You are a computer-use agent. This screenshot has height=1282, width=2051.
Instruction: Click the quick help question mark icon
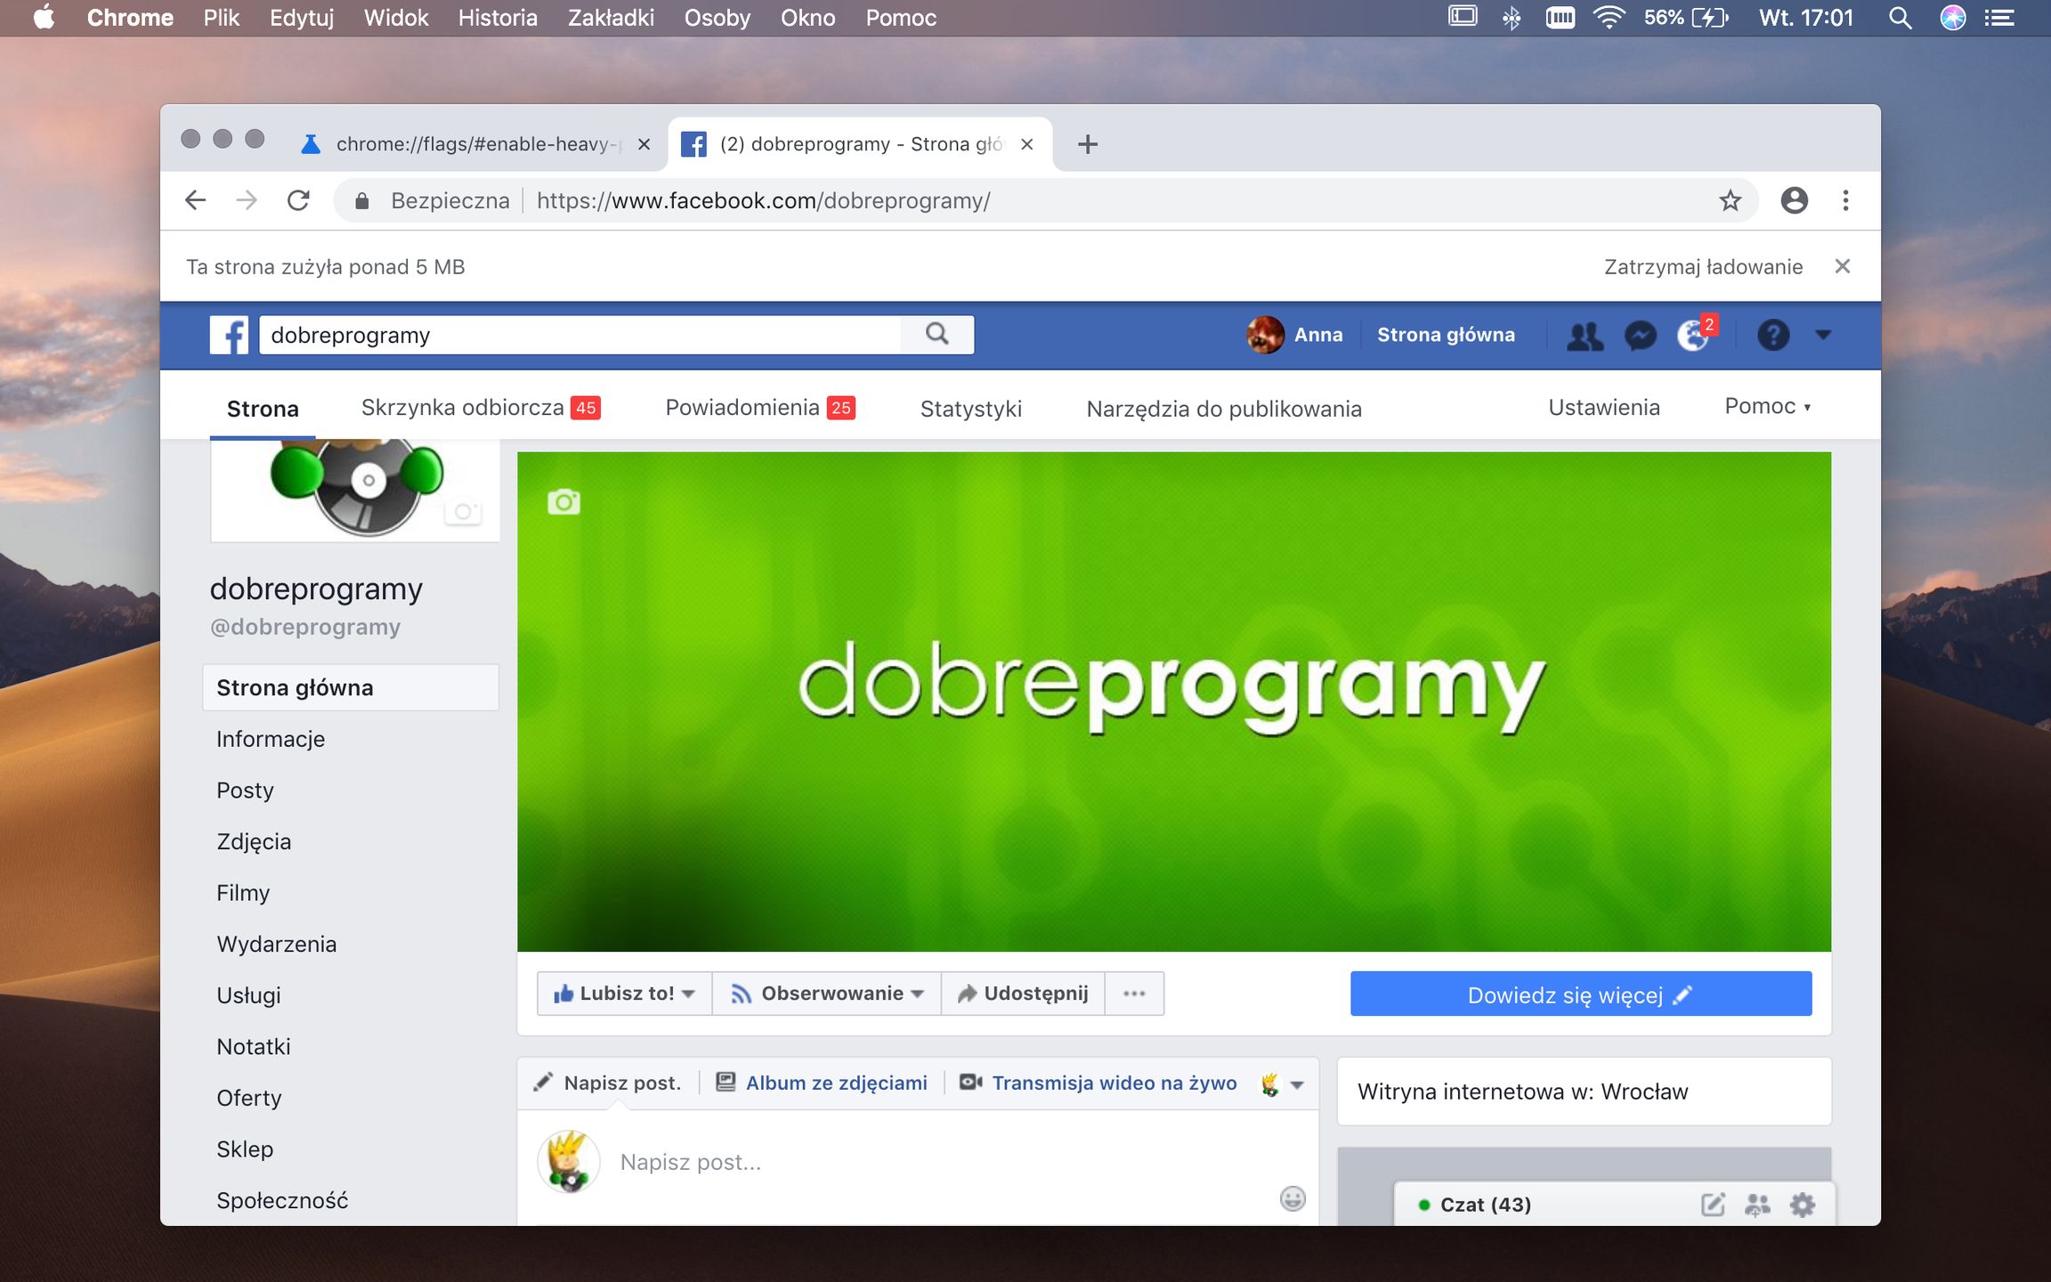point(1772,336)
